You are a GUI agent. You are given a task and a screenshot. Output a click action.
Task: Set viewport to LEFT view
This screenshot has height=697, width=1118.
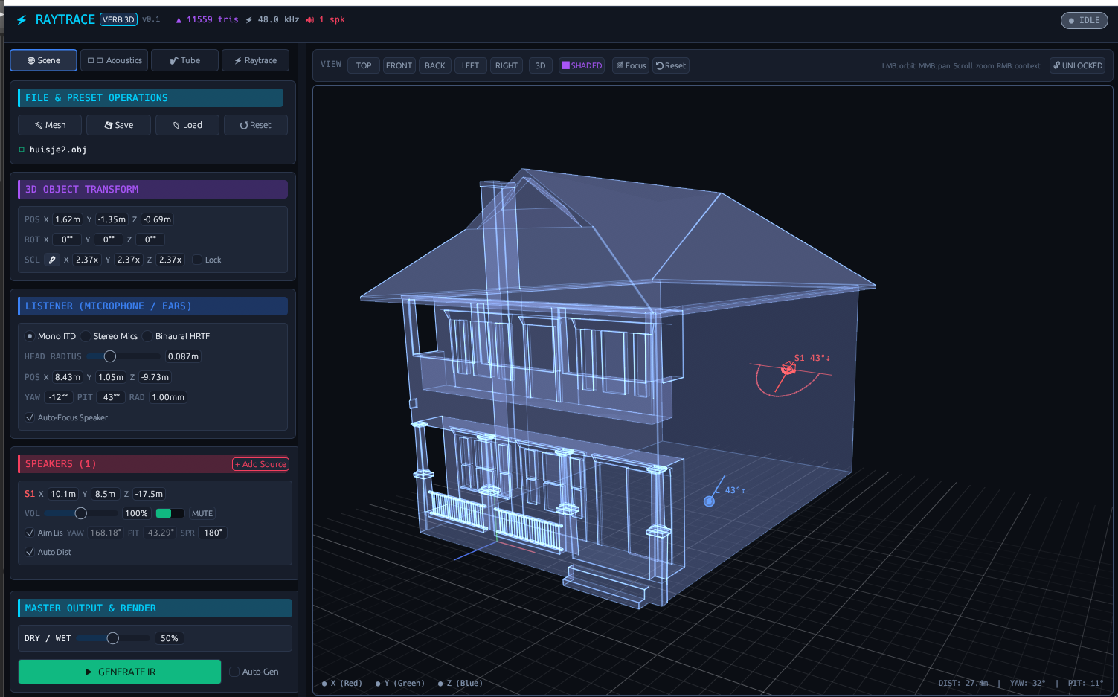click(470, 65)
